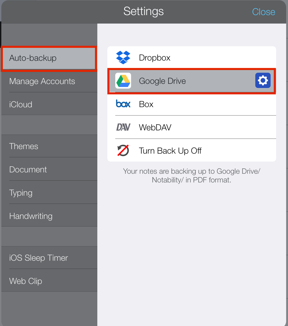Open the Themes settings
Image resolution: width=288 pixels, height=326 pixels.
(49, 146)
